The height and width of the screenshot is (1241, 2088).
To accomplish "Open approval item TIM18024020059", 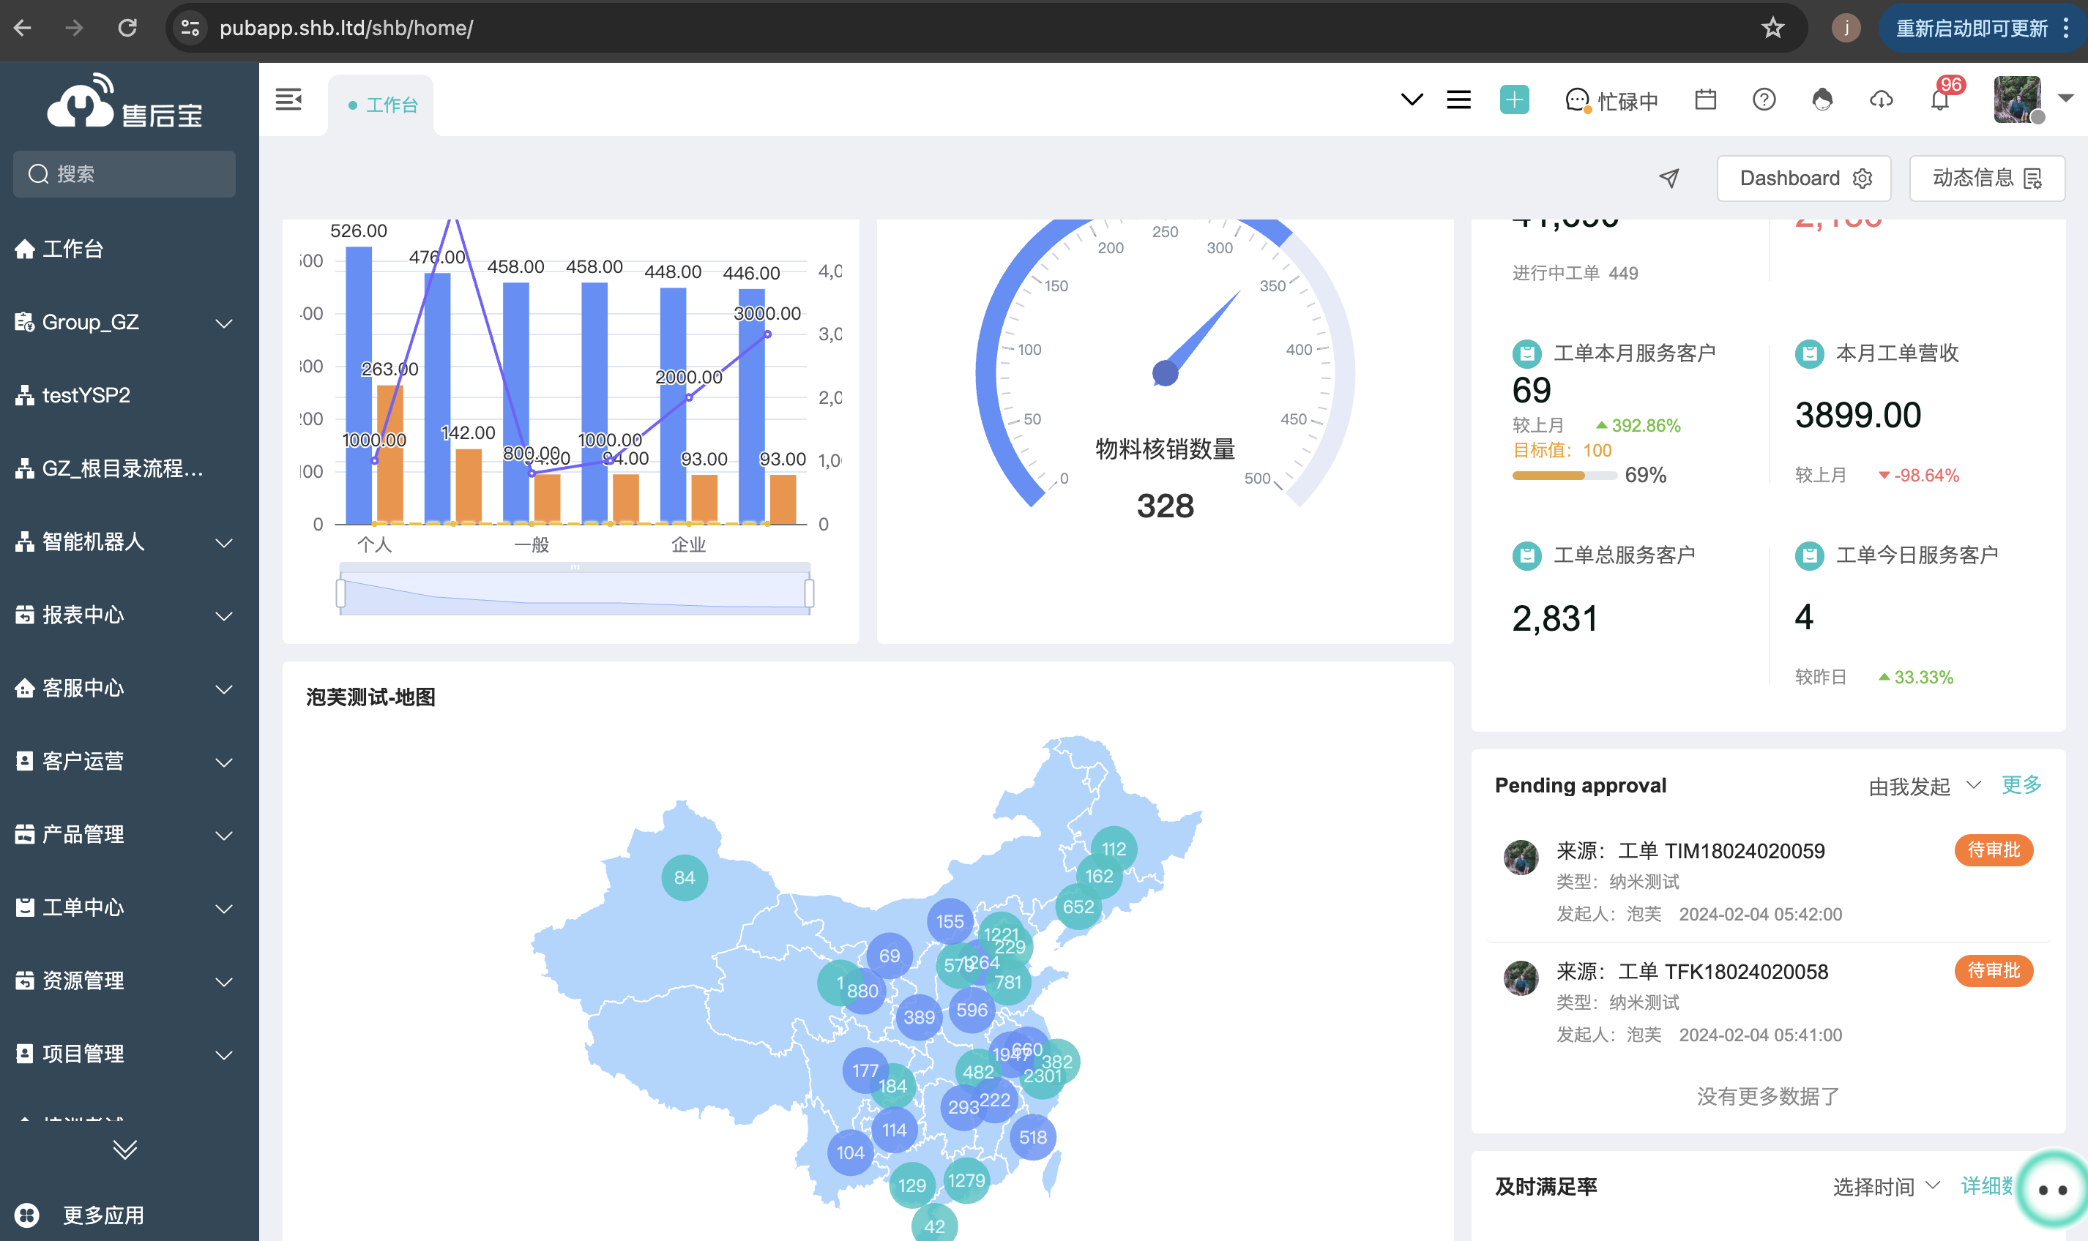I will (x=1767, y=882).
